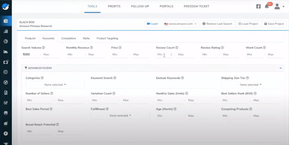
Task: Open the FREEDOM TICKET menu item
Action: click(x=196, y=6)
